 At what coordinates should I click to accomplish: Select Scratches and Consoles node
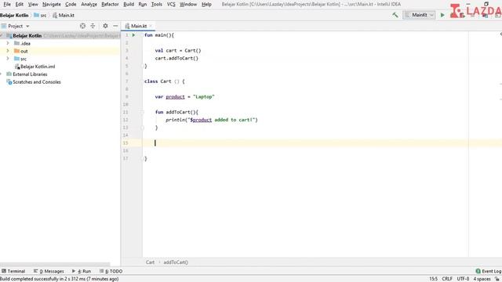[x=34, y=81]
